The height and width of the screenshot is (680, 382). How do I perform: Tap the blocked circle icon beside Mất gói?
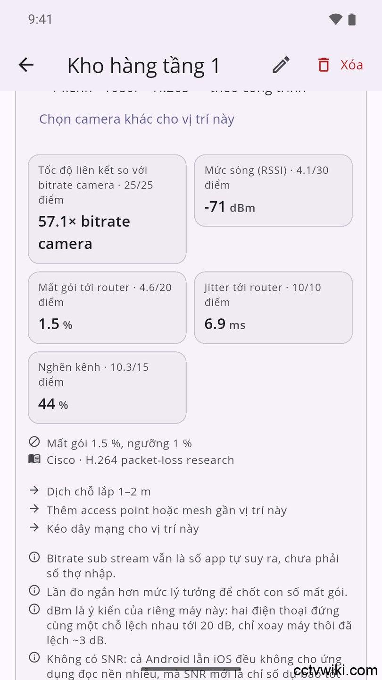pyautogui.click(x=34, y=442)
